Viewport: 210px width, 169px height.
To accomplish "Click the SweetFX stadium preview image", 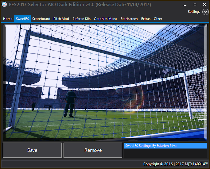I will (x=105, y=82).
